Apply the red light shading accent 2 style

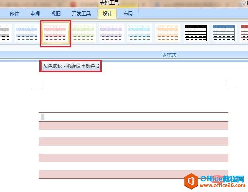(x=55, y=33)
